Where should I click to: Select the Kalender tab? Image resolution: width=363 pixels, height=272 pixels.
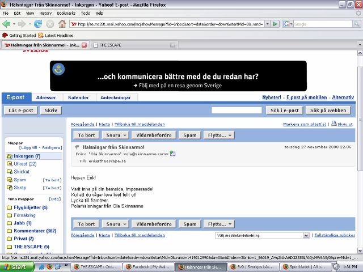coord(78,97)
